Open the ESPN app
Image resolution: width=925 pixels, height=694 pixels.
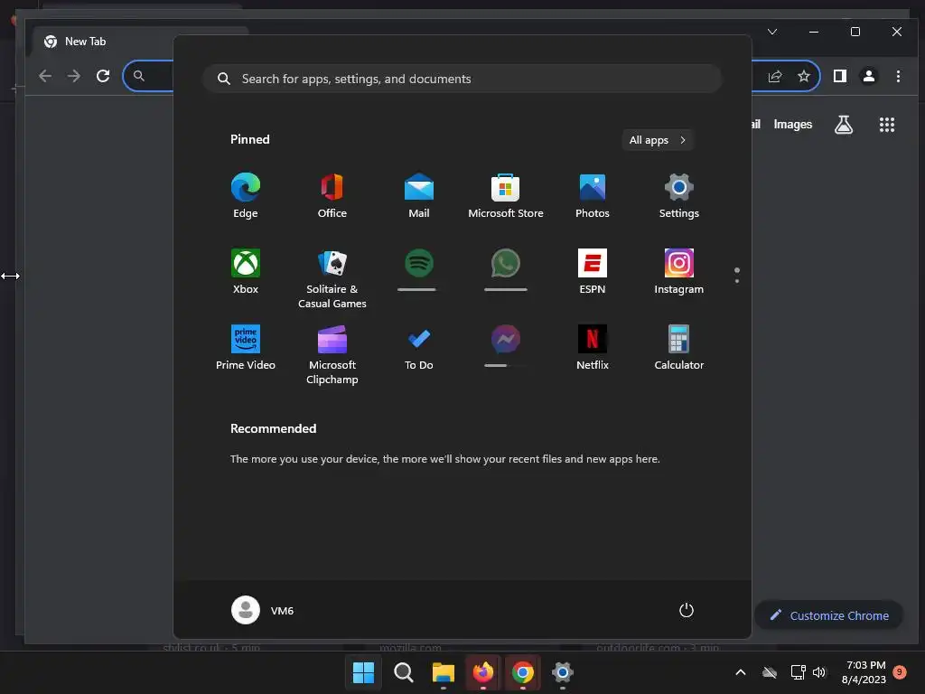[593, 271]
